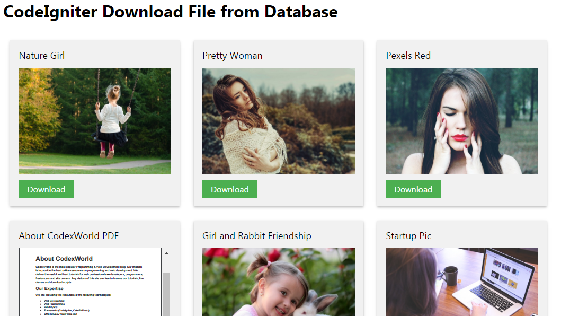
Task: Select the "Startup Pic" card title
Action: (x=408, y=236)
